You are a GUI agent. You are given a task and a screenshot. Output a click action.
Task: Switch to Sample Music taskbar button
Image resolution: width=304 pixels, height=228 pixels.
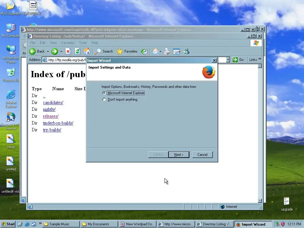tap(61, 224)
